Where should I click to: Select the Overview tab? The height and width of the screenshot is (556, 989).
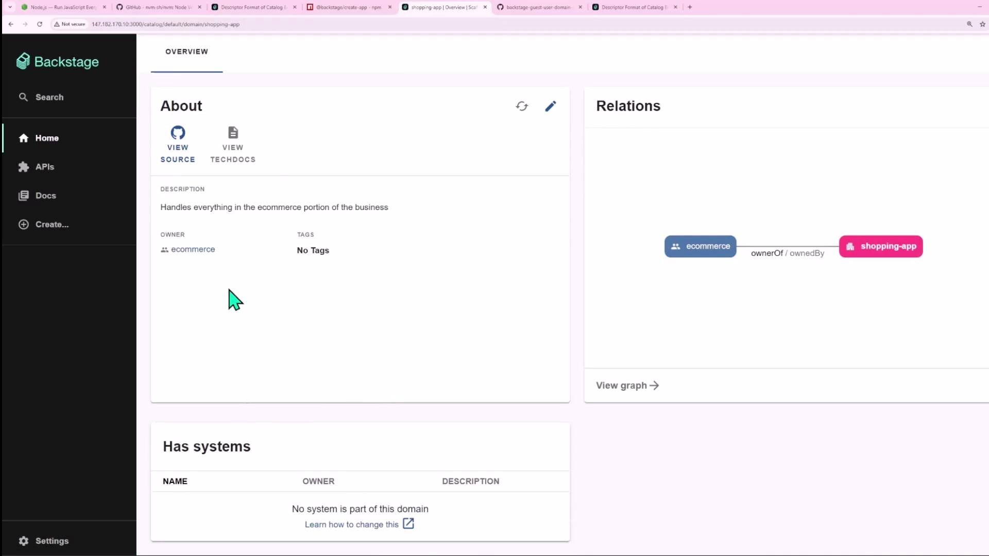point(186,51)
